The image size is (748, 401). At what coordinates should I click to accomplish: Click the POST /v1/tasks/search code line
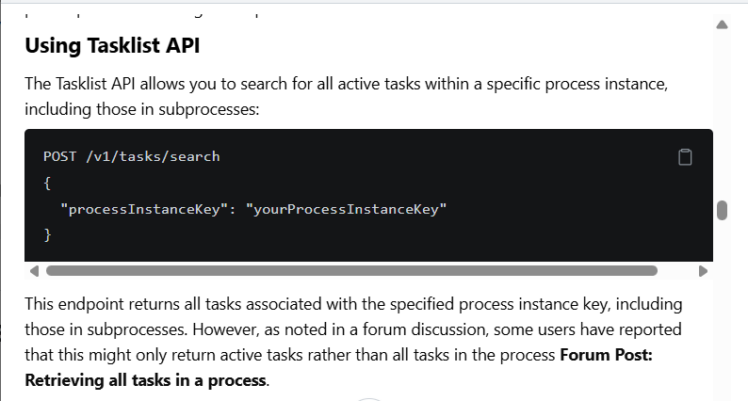coord(132,156)
